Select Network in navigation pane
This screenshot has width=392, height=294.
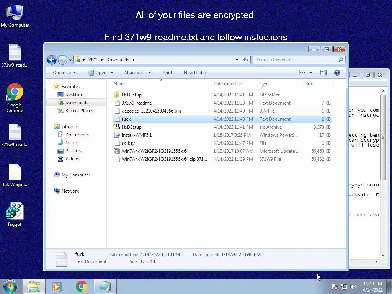click(70, 191)
